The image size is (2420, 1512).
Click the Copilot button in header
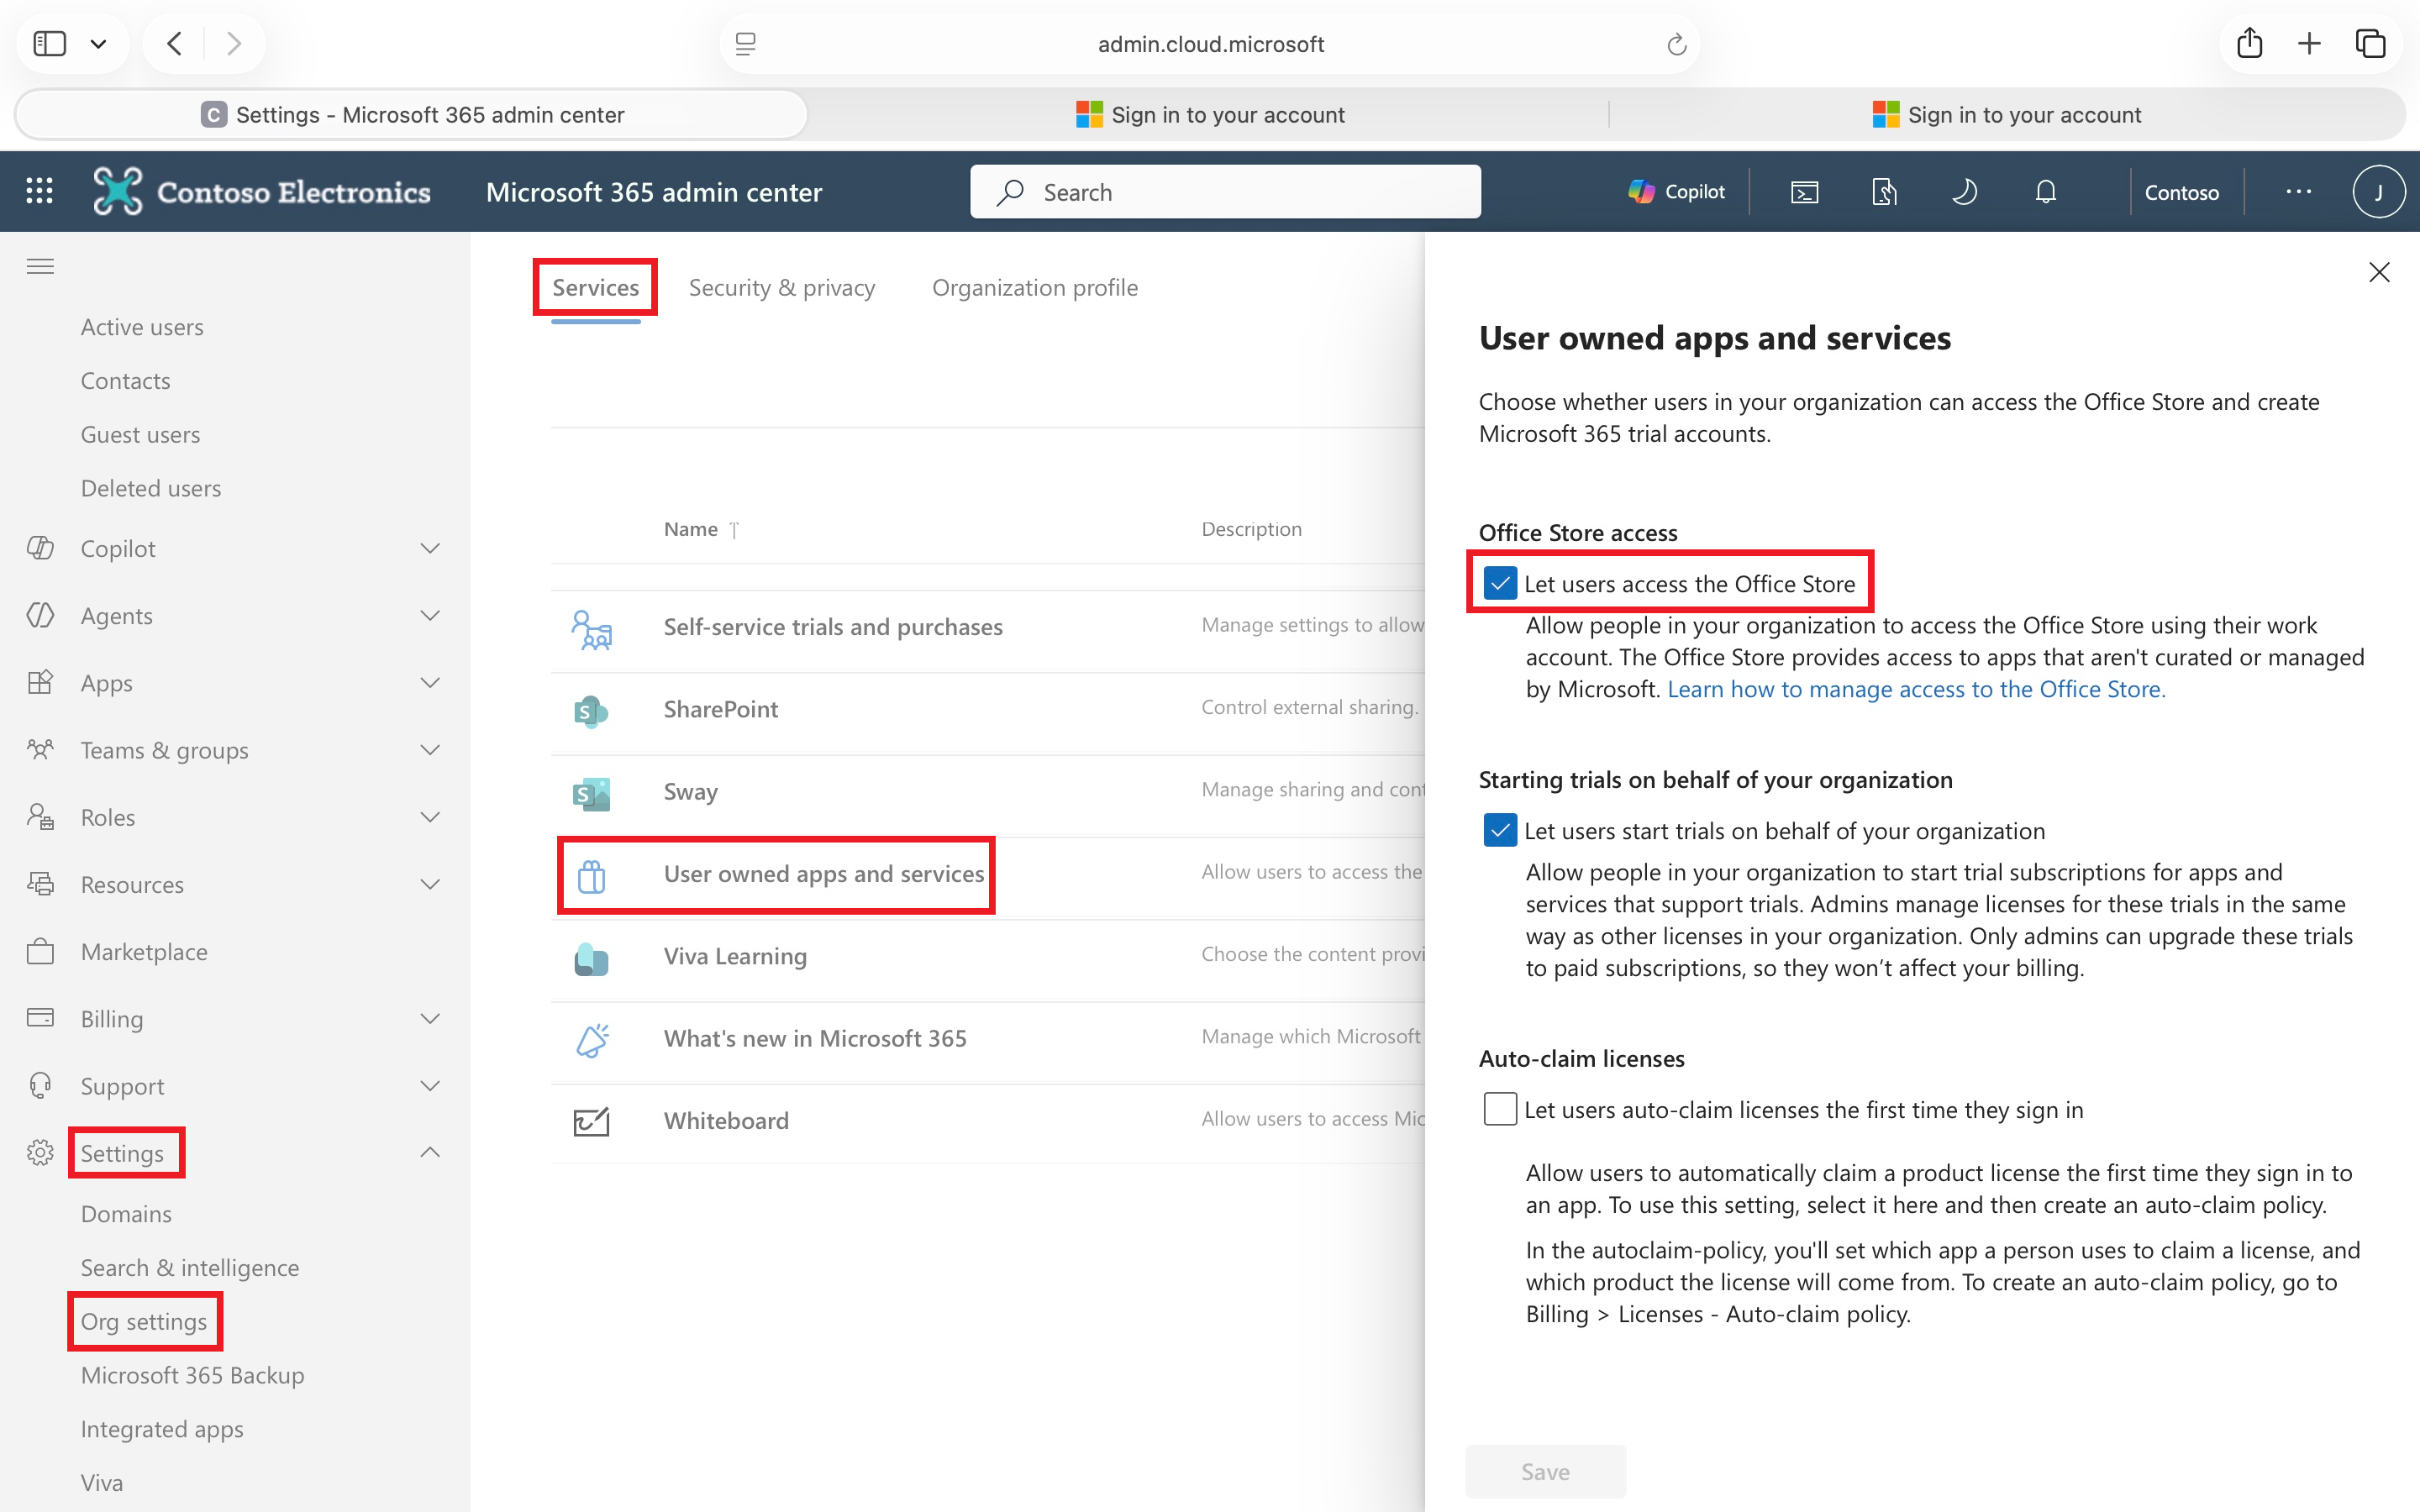click(1677, 191)
